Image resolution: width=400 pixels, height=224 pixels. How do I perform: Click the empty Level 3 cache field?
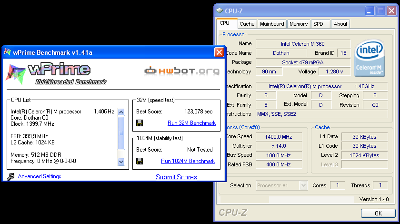pos(365,164)
